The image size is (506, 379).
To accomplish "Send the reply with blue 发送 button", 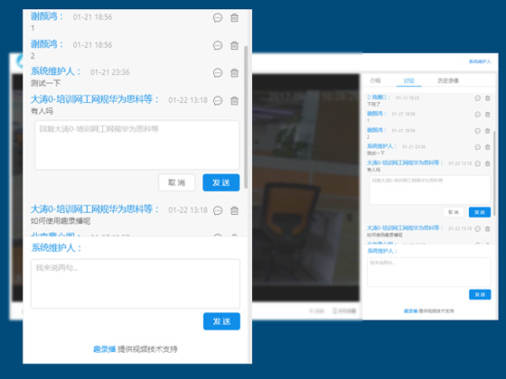I will (221, 182).
